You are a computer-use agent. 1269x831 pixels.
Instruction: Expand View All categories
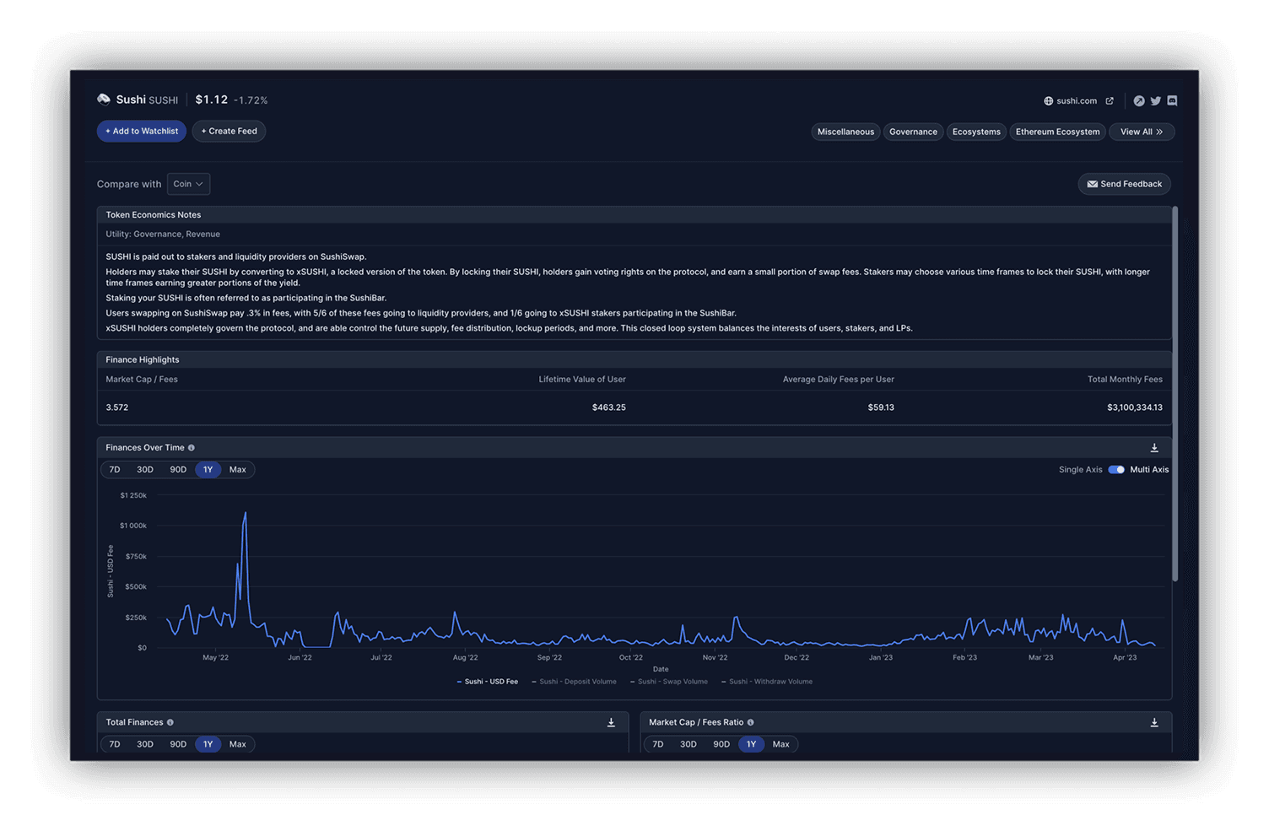point(1142,132)
